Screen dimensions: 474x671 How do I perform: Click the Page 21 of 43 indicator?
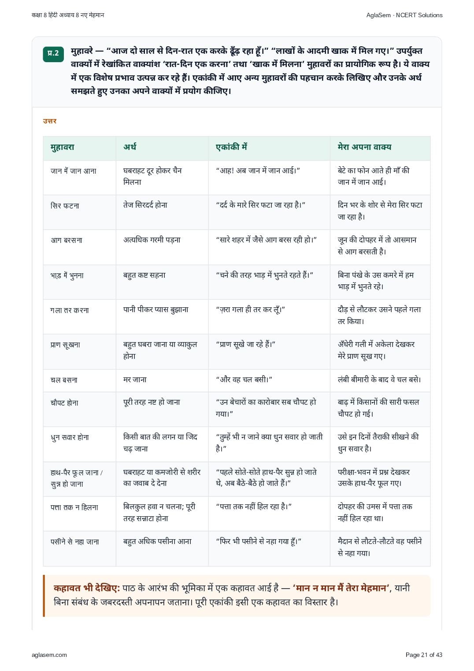coord(424,655)
